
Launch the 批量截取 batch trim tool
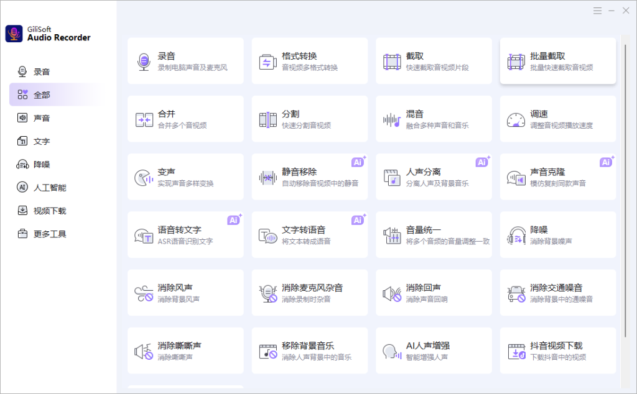(557, 60)
